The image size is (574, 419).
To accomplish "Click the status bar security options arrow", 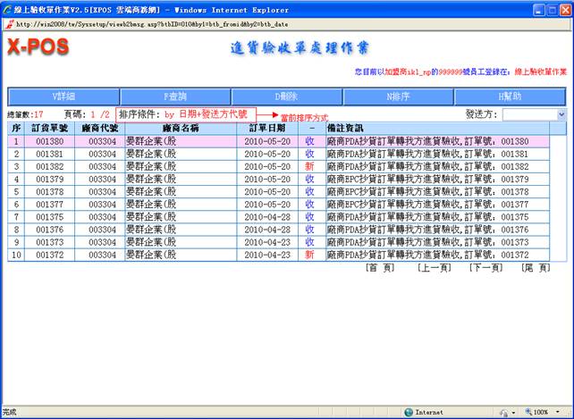I will [x=515, y=412].
